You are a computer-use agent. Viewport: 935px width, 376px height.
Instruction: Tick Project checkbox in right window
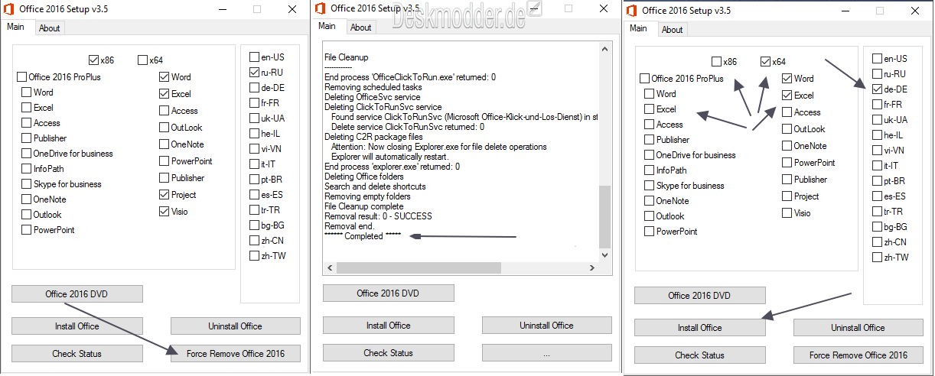tap(787, 196)
